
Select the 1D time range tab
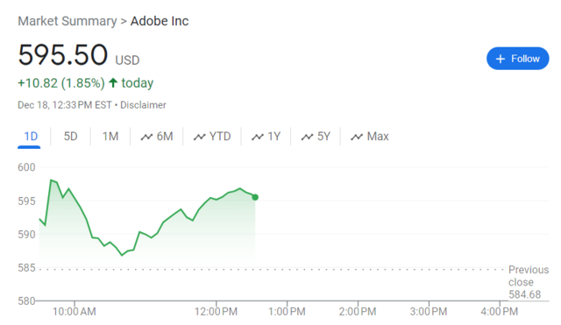click(30, 137)
